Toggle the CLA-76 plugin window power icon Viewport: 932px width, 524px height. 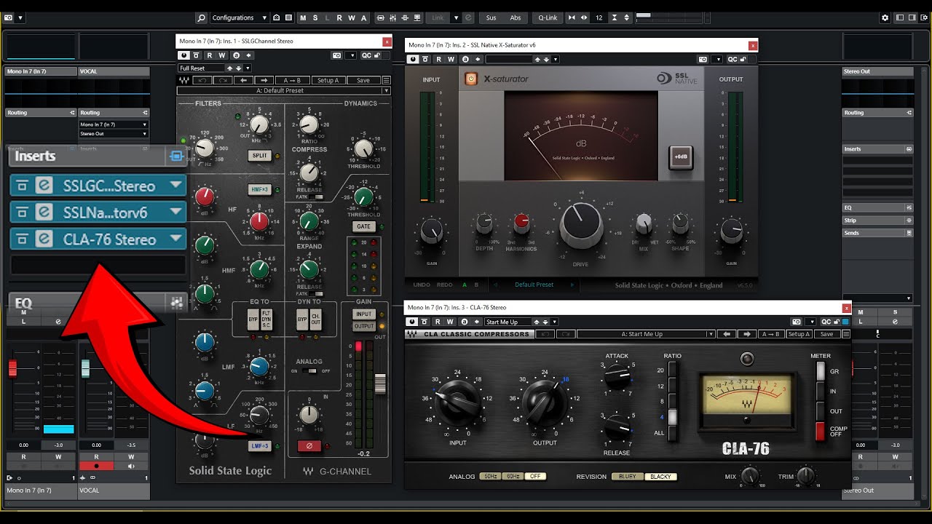tap(414, 322)
